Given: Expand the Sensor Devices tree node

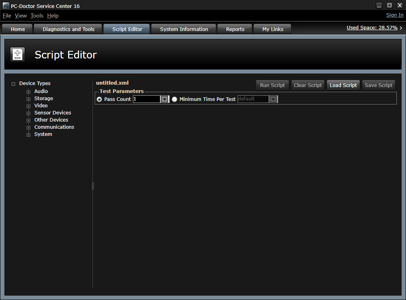Looking at the screenshot, I should [x=29, y=113].
